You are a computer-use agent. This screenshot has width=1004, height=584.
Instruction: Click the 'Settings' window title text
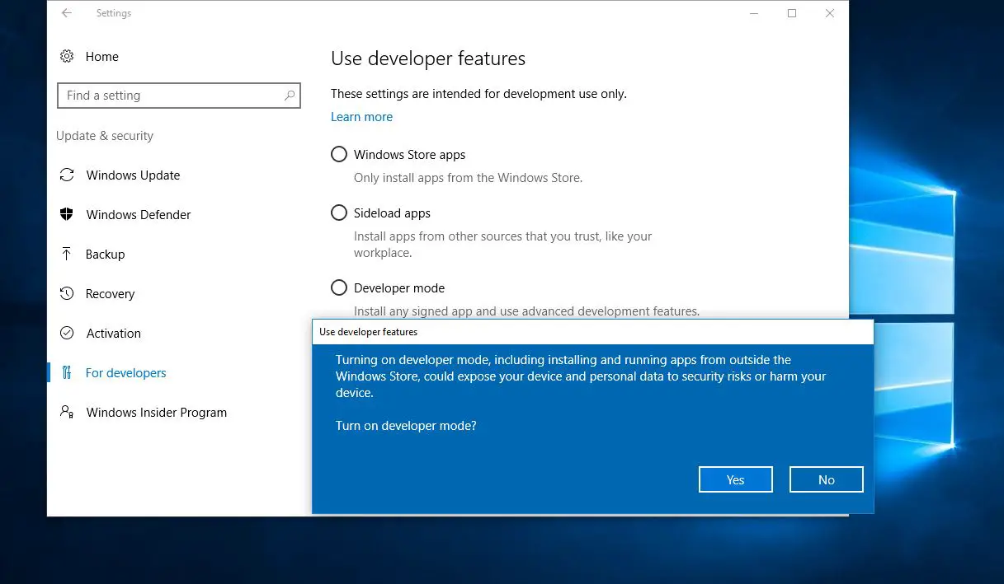pos(114,13)
